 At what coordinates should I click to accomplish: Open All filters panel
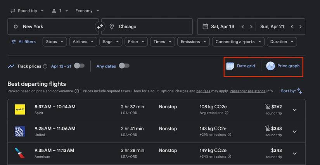[x=23, y=42]
